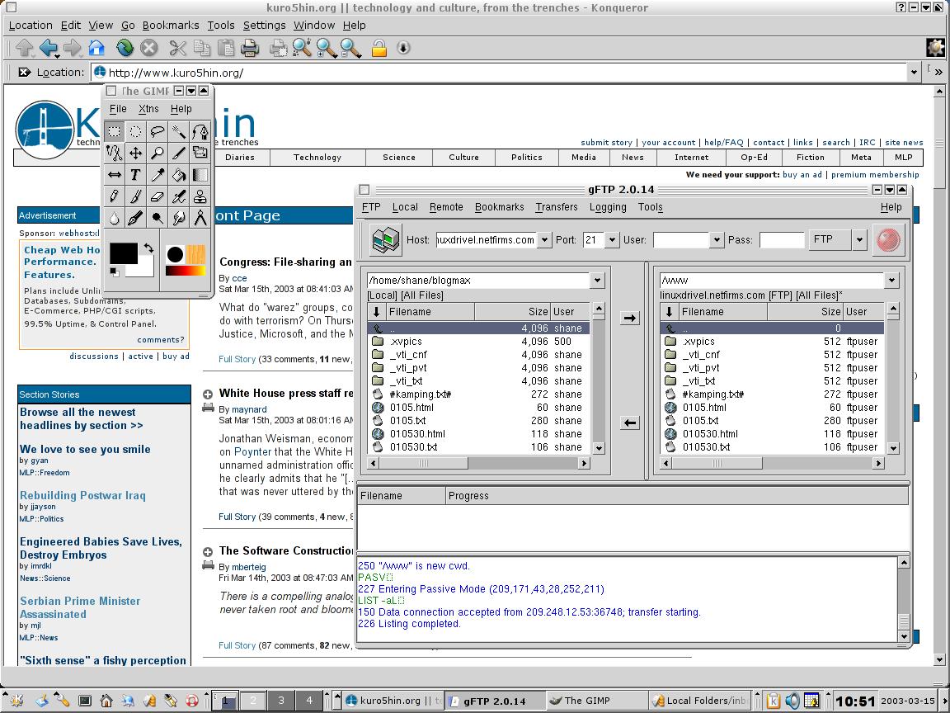Image resolution: width=950 pixels, height=713 pixels.
Task: Open the FTP protocol dropdown in gFTP
Action: (859, 240)
